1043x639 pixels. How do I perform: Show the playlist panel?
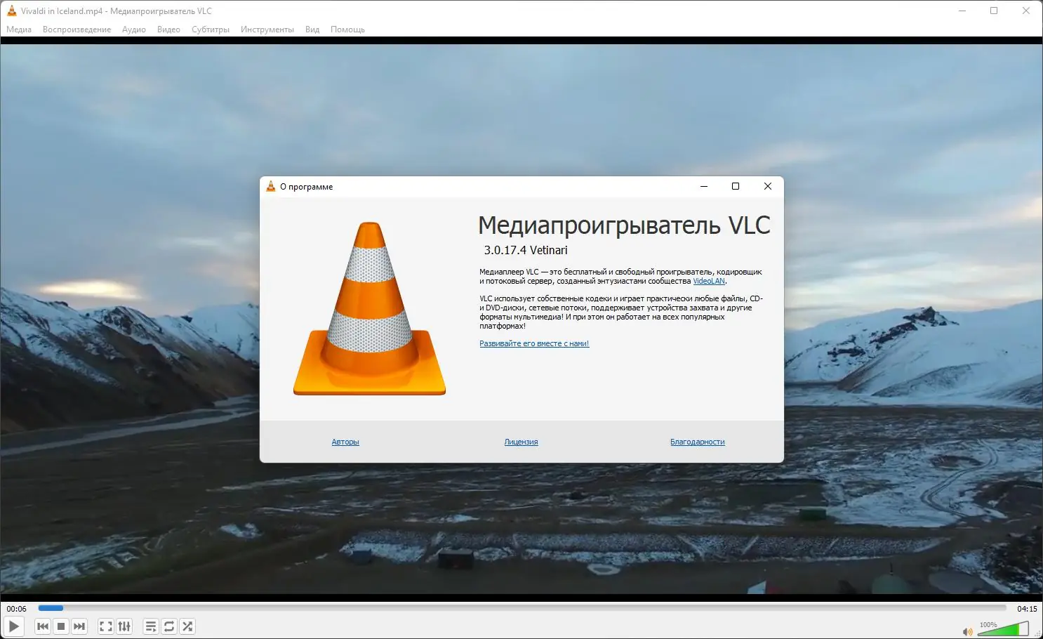(151, 626)
